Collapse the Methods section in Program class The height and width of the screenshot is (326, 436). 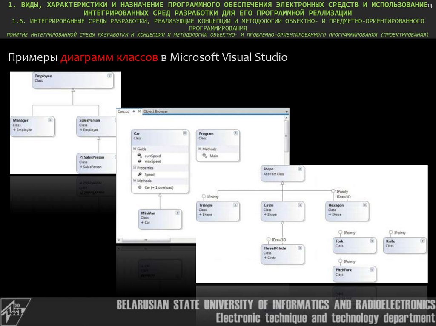tap(200, 149)
